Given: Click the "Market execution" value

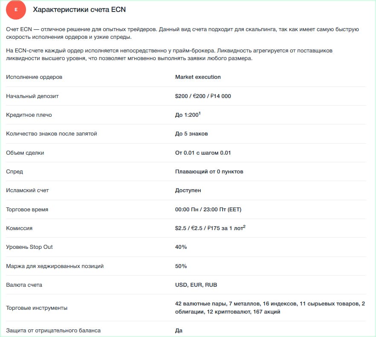Looking at the screenshot, I should click(x=198, y=77).
